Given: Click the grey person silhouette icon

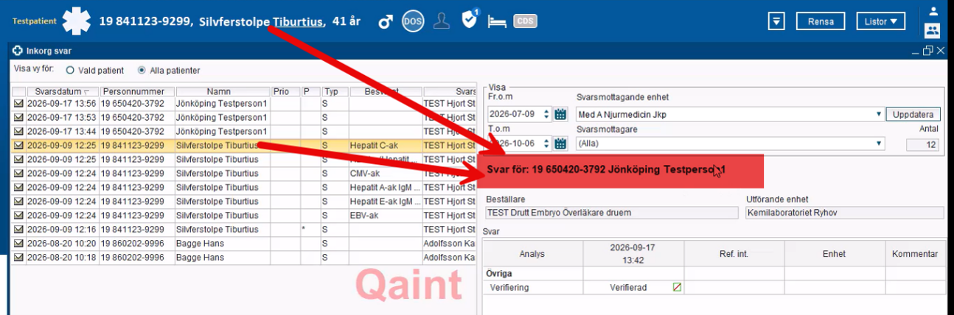Looking at the screenshot, I should click(x=442, y=21).
